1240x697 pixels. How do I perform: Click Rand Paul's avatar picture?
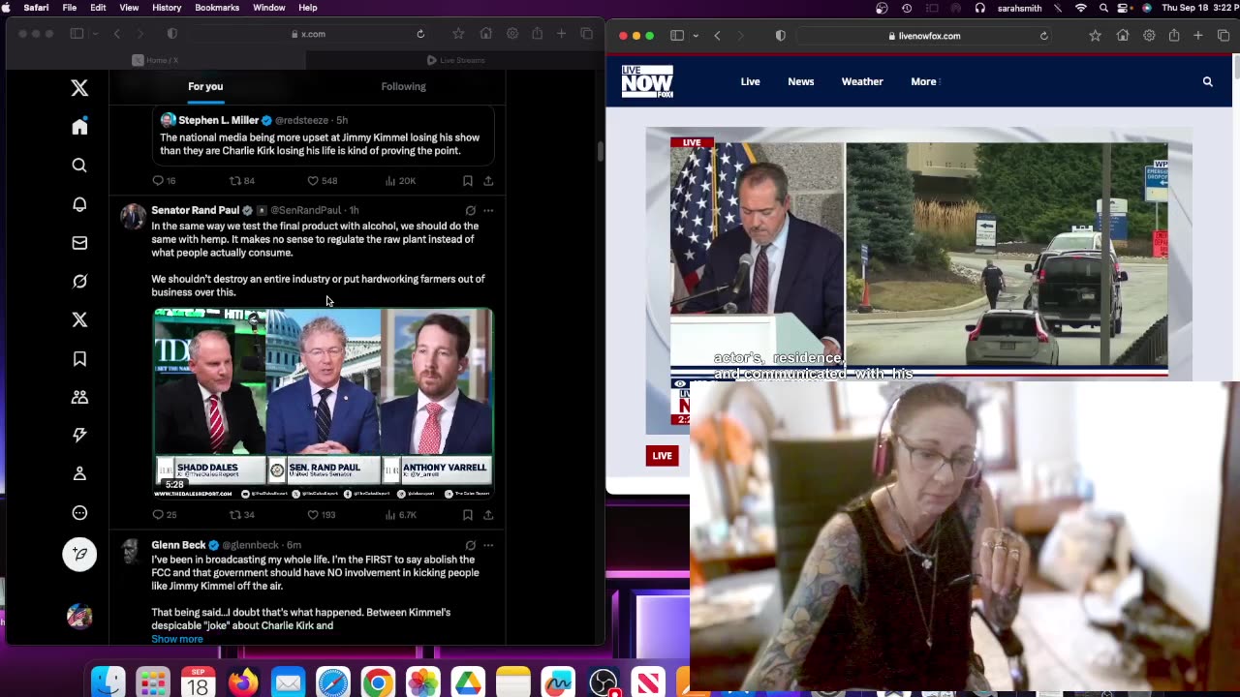coord(133,216)
